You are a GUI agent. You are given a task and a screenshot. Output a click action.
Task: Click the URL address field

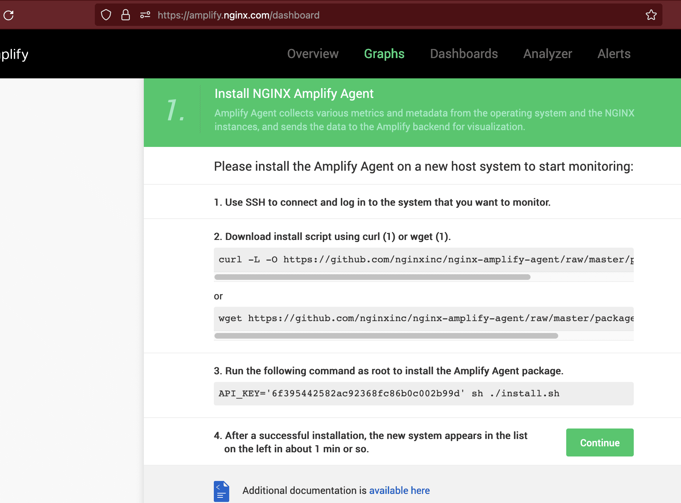point(385,15)
